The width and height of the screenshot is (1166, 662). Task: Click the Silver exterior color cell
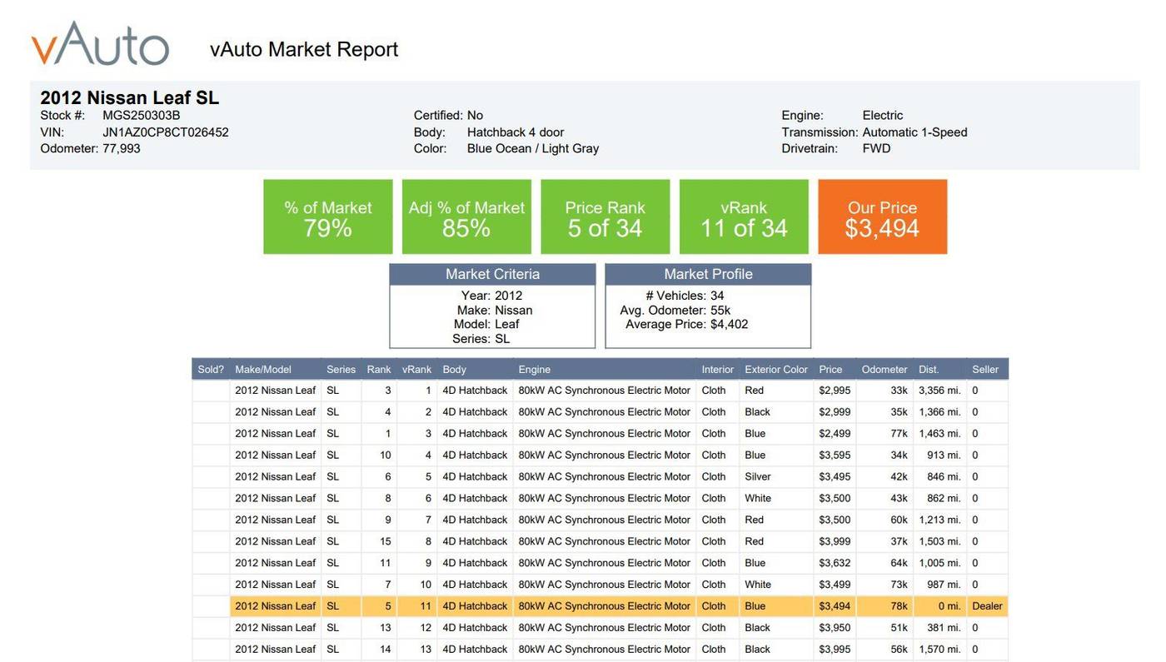coord(758,477)
